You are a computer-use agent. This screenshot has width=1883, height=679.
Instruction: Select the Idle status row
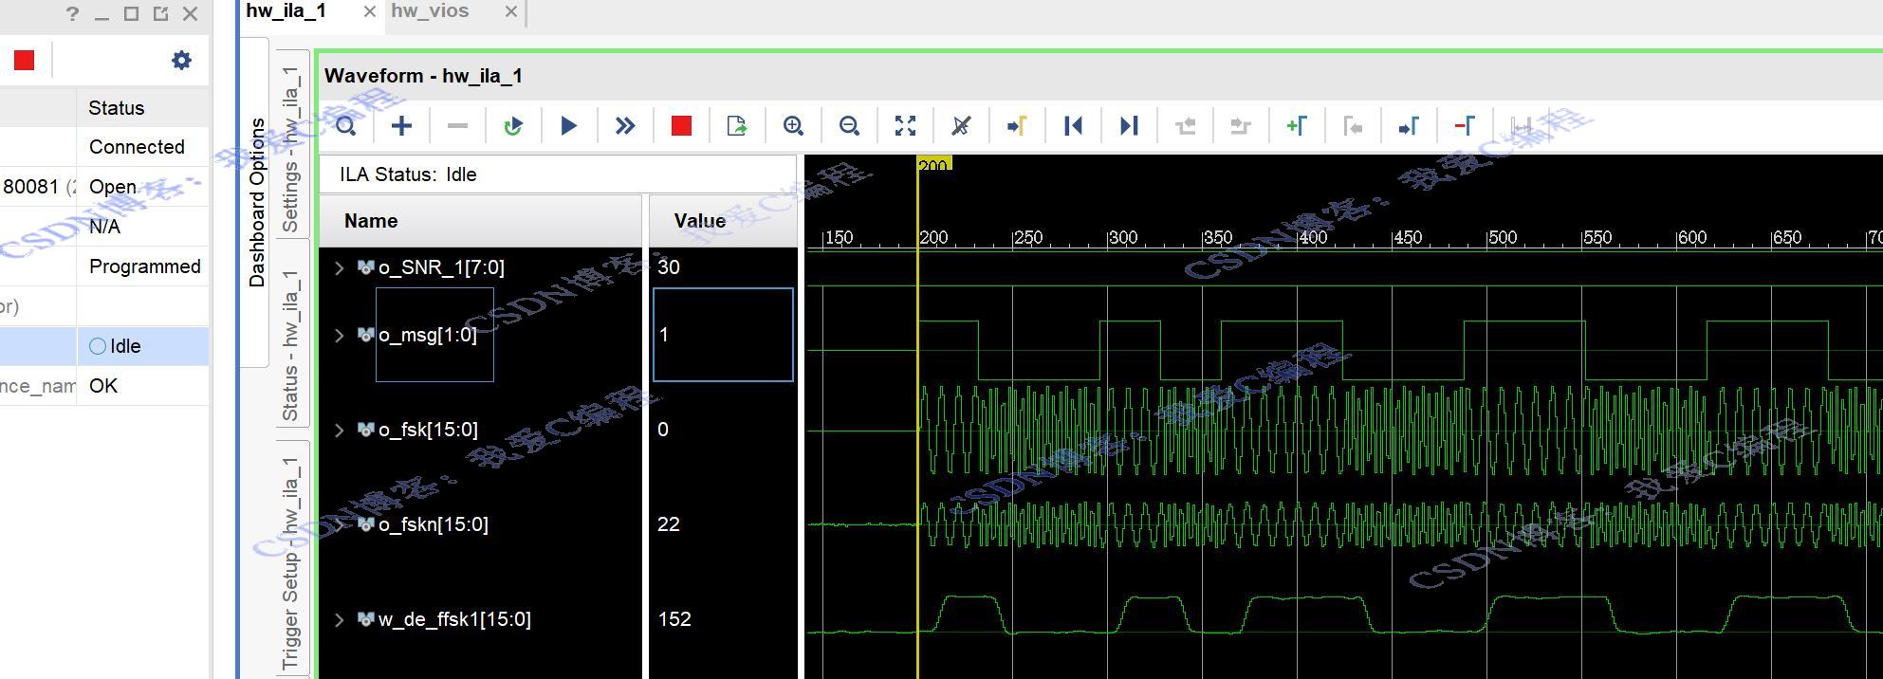(104, 346)
